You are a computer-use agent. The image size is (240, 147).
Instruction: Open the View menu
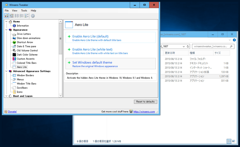(x=15, y=11)
